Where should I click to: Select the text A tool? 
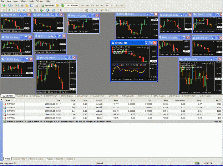tap(97, 10)
